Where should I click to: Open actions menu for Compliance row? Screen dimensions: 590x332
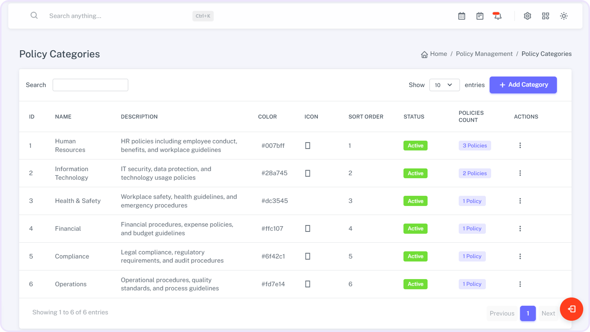pos(520,256)
